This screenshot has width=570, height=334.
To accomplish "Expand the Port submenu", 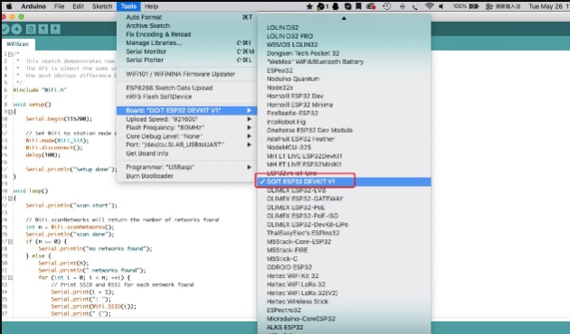I will [186, 144].
